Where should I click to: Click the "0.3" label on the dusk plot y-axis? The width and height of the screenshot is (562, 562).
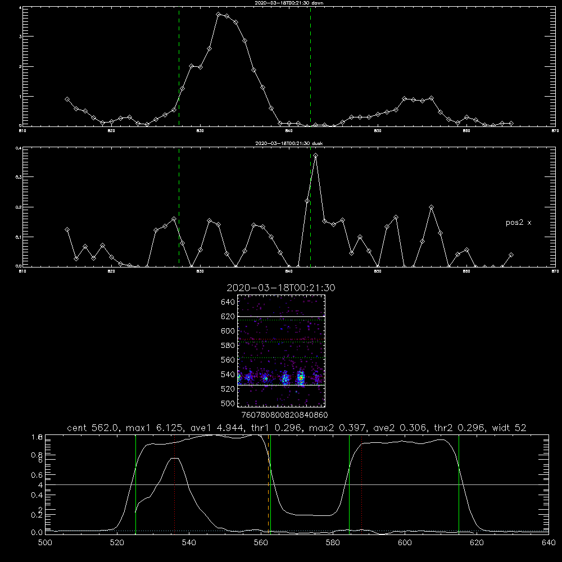(19, 177)
